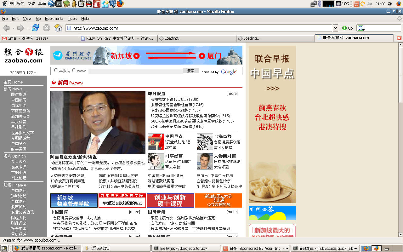403x252 pixels.
Task: Click the keyboard input method tray icon
Action: pos(370,4)
